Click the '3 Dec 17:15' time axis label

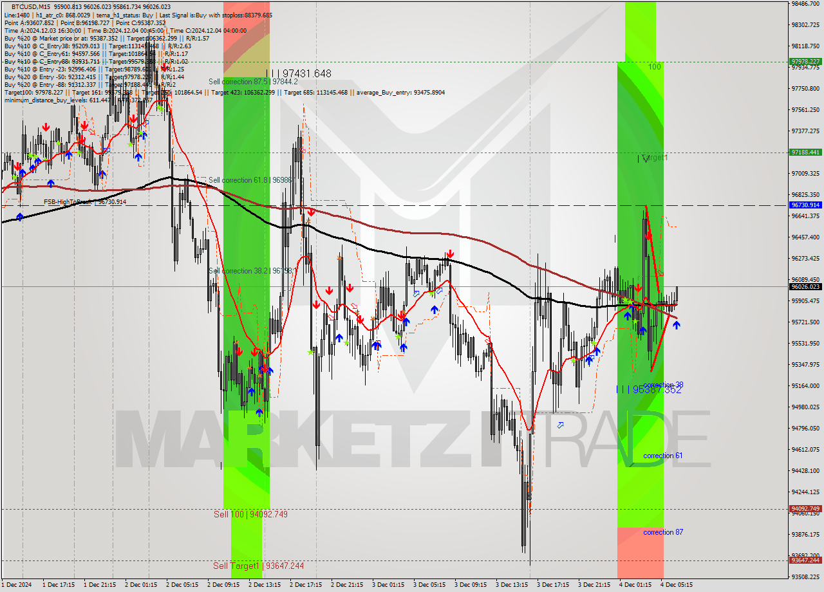pyautogui.click(x=552, y=585)
